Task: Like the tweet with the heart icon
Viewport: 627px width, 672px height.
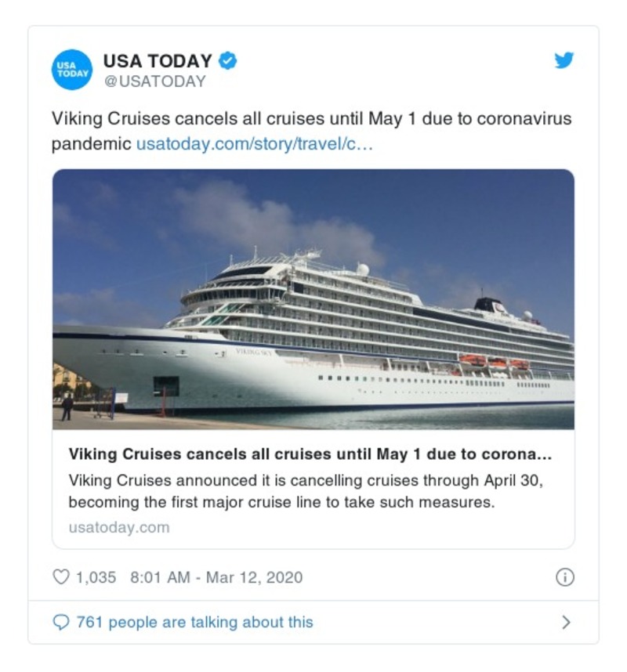Action: [60, 578]
